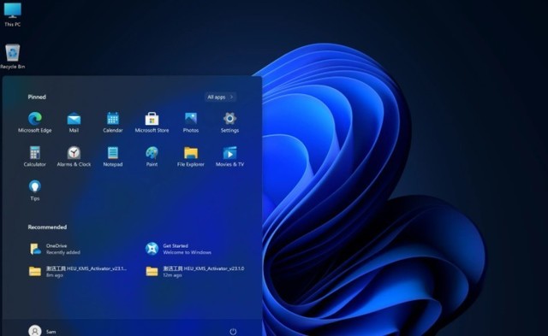The width and height of the screenshot is (548, 336).
Task: Open HEU_KMS_Activator folder from 8m ago
Action: pos(78,272)
